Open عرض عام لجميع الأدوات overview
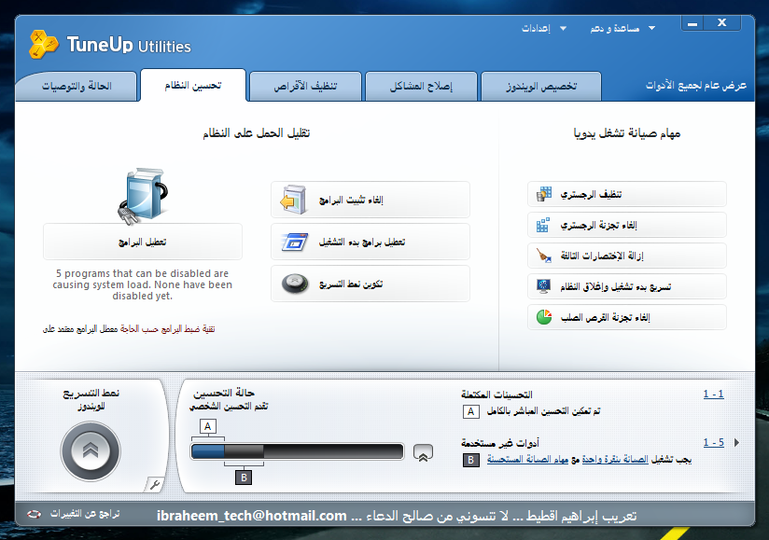769x540 pixels. (x=695, y=86)
